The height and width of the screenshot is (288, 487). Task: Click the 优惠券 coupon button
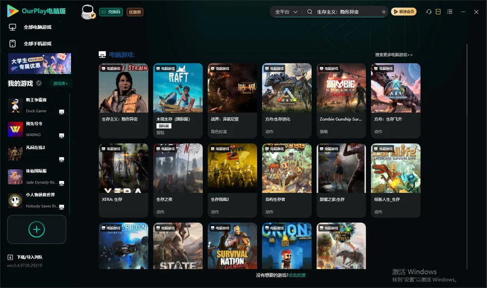tap(135, 12)
